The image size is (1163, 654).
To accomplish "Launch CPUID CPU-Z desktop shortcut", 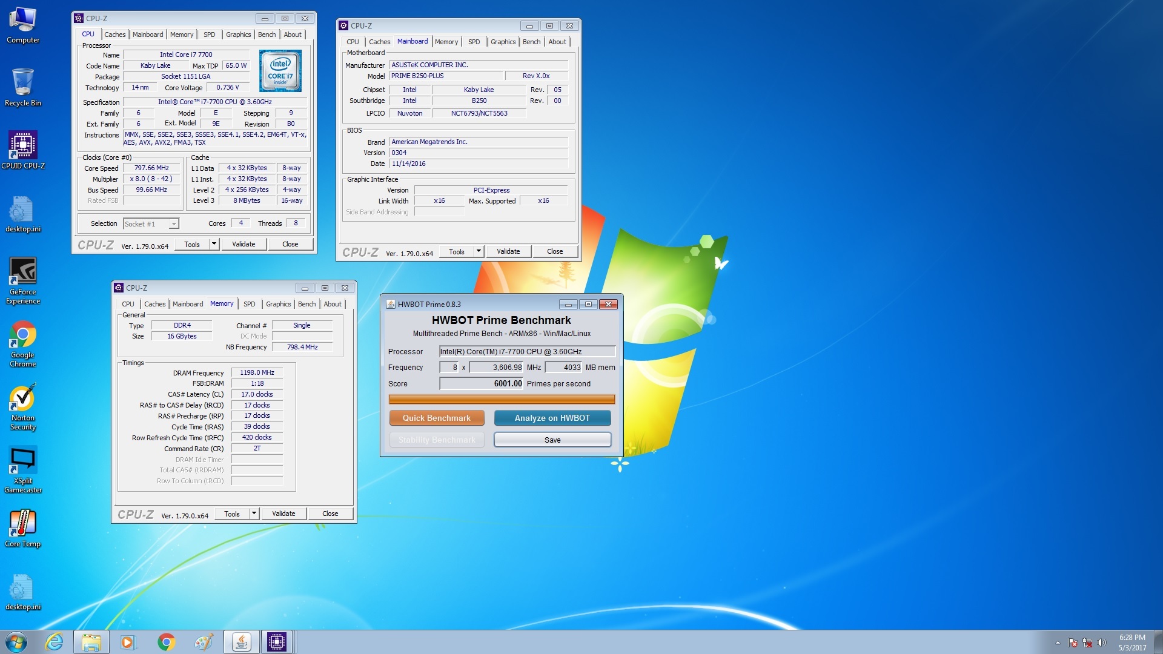I will (23, 150).
